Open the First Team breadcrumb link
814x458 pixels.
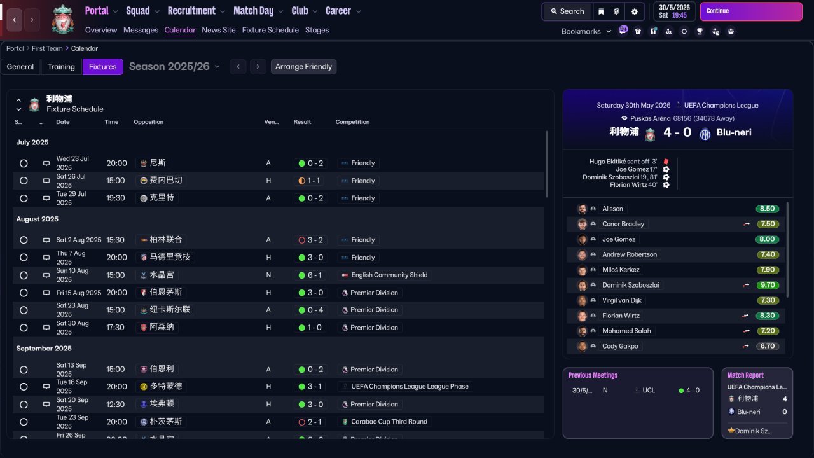47,48
